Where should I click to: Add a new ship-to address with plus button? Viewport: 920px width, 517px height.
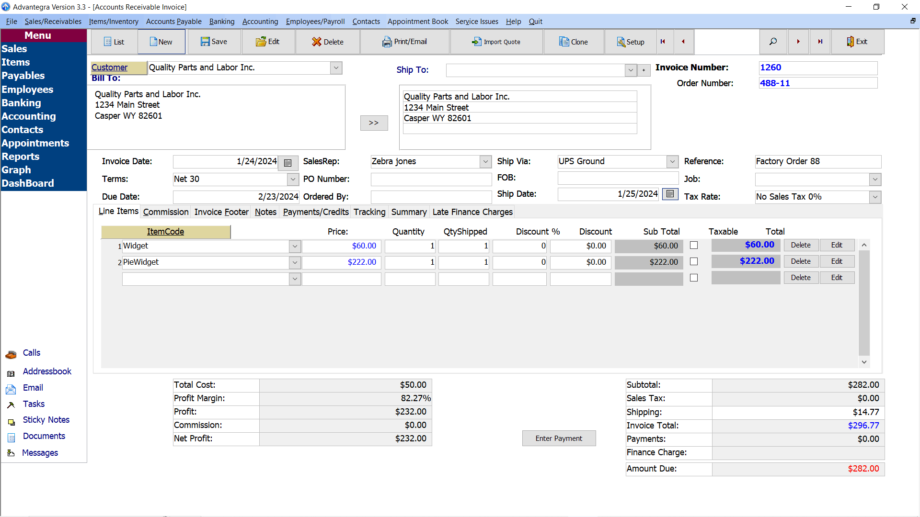(644, 70)
